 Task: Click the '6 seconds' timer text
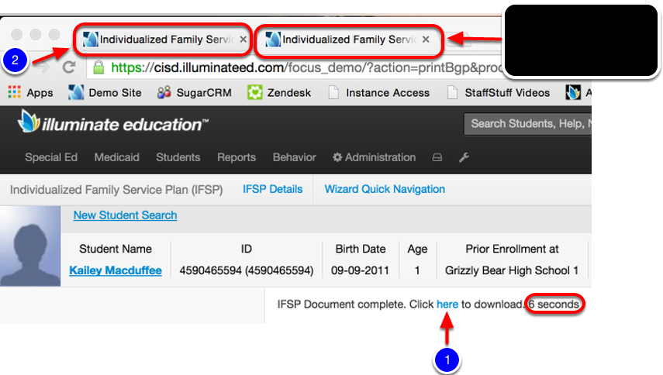(x=554, y=304)
